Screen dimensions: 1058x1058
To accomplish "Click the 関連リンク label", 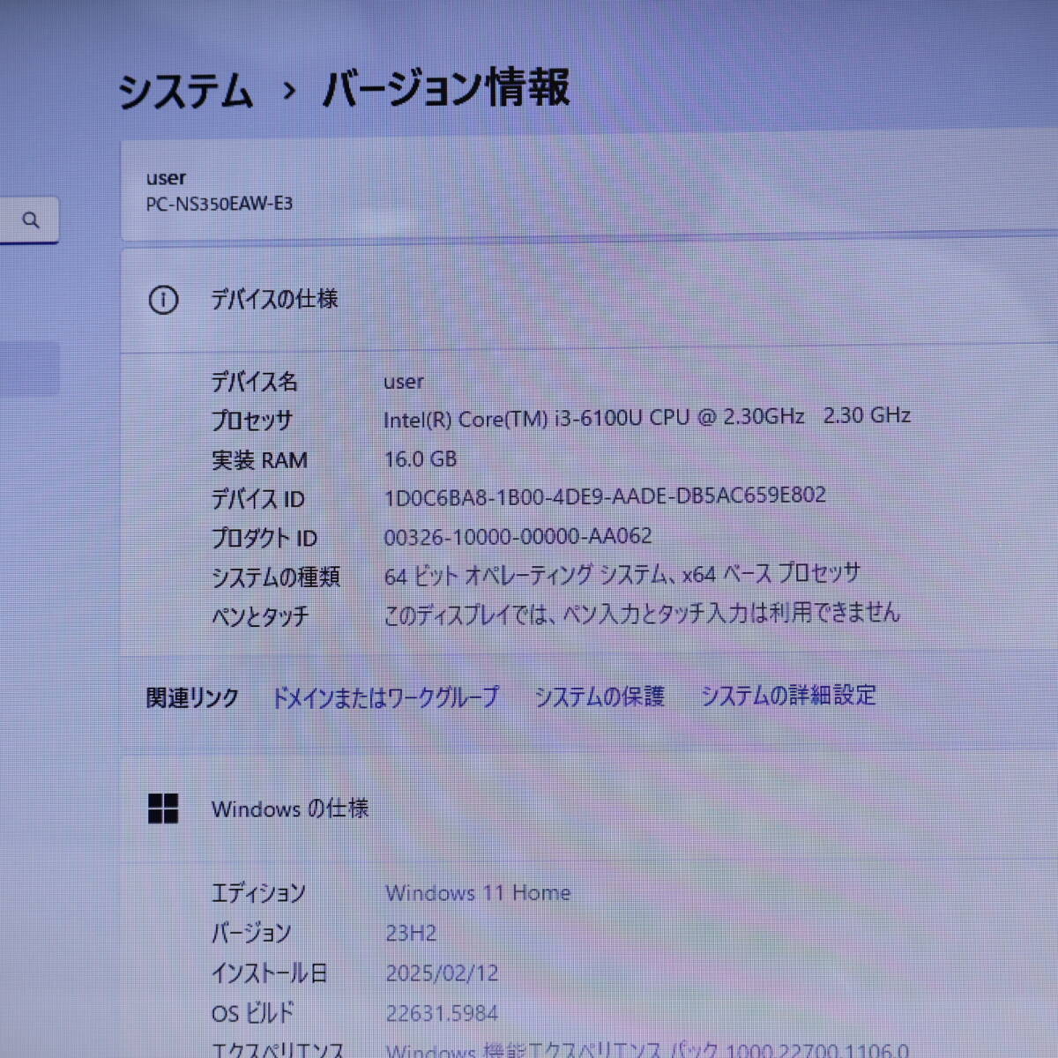I will pos(192,698).
